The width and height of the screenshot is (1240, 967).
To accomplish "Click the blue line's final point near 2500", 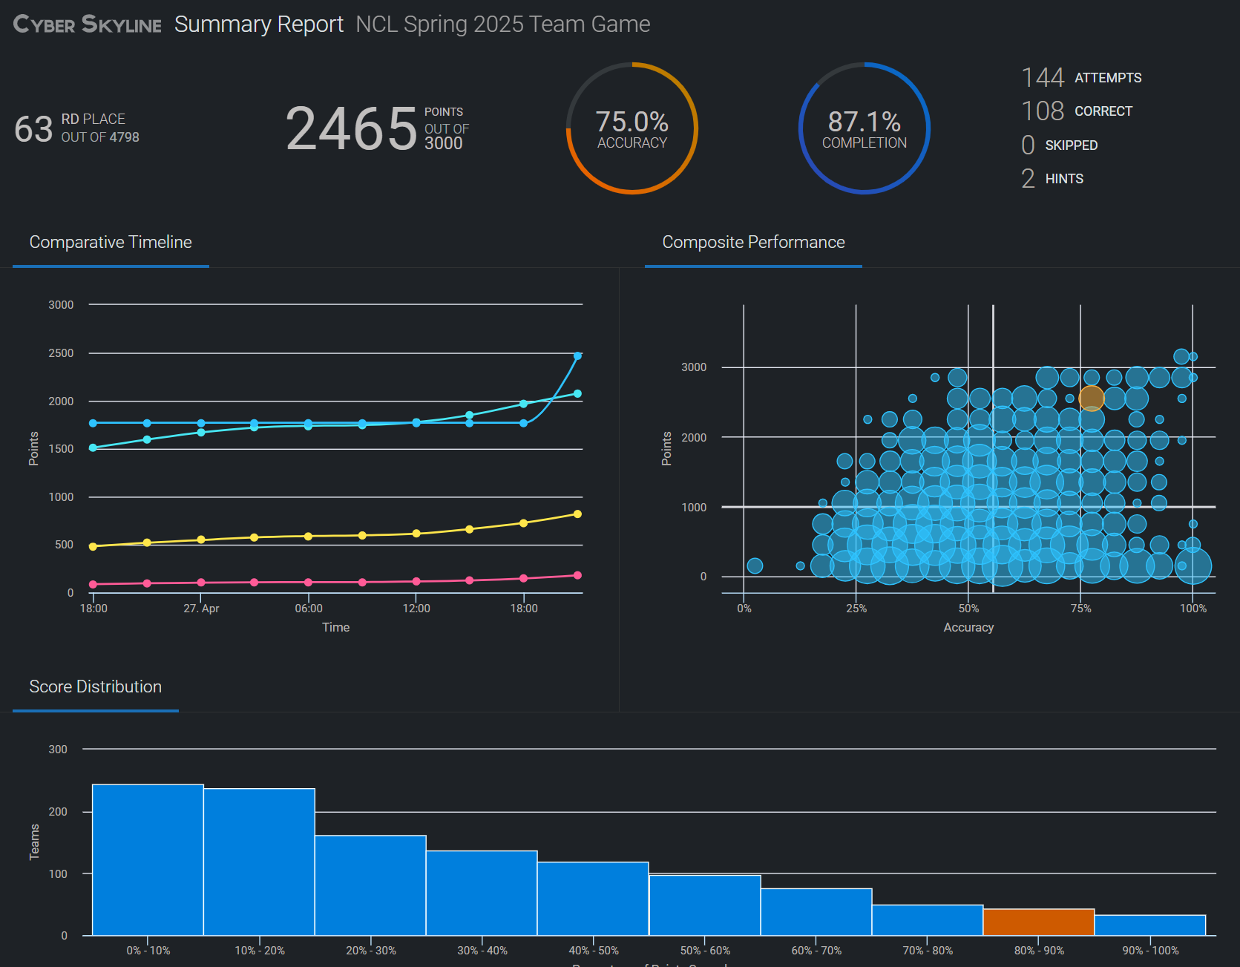I will (577, 356).
